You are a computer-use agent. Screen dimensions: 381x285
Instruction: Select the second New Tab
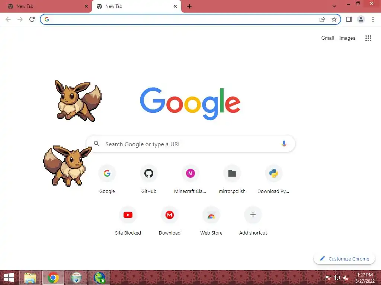(x=136, y=6)
